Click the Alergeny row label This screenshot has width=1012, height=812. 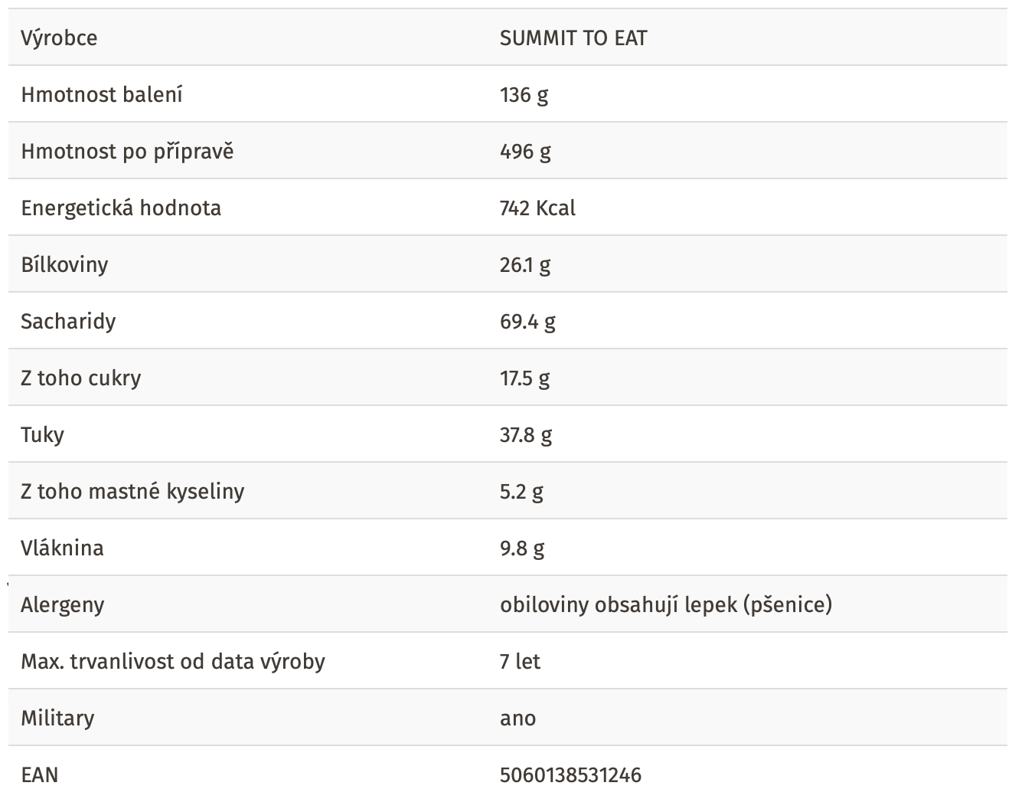[x=63, y=605]
